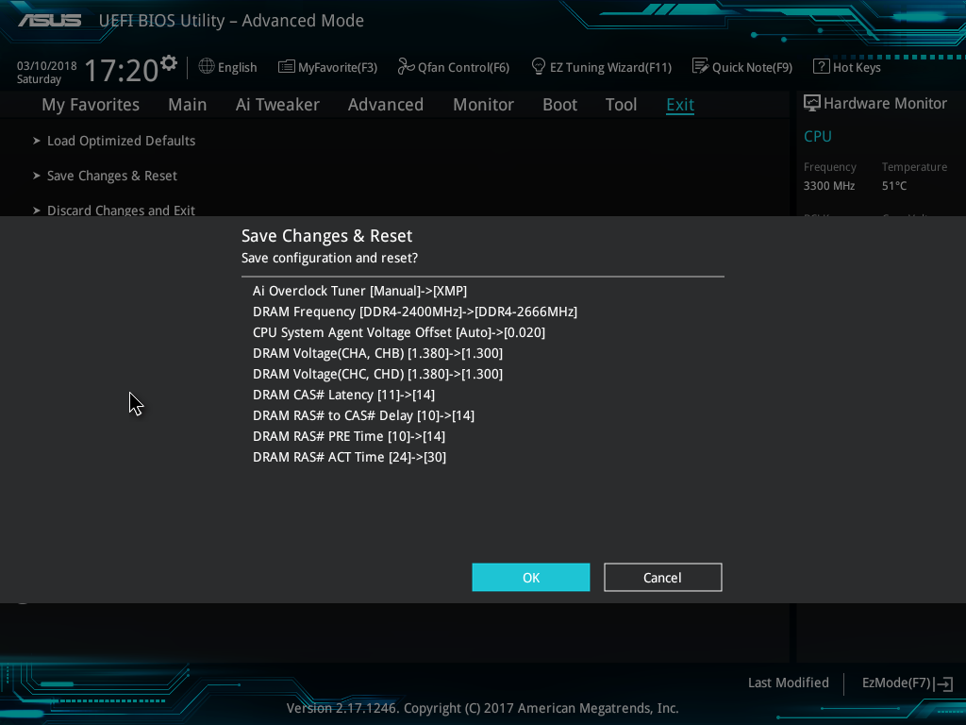Choose Discard Changes and Exit
Screen dimensions: 966x725
(122, 211)
